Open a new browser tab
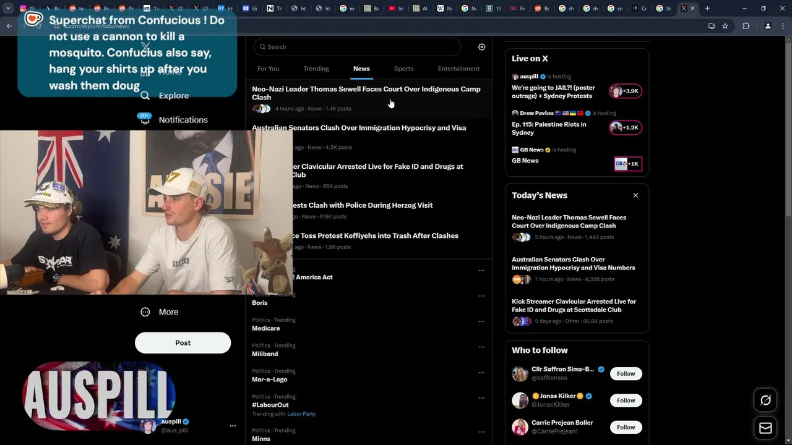This screenshot has width=792, height=445. [x=707, y=9]
